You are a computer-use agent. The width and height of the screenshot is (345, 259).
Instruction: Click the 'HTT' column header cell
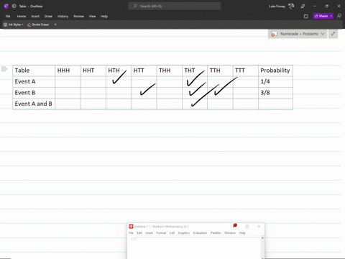point(144,71)
